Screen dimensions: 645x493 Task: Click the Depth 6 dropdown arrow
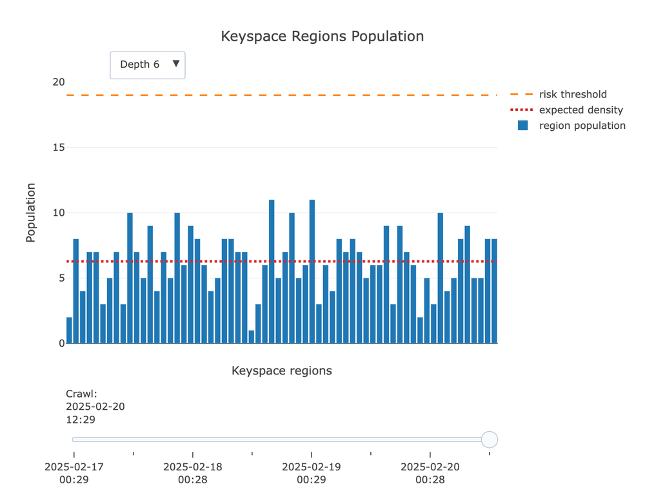coord(176,65)
